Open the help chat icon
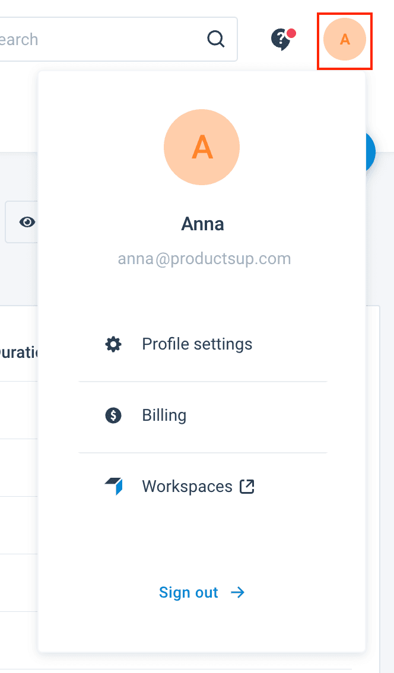394x673 pixels. click(x=280, y=40)
